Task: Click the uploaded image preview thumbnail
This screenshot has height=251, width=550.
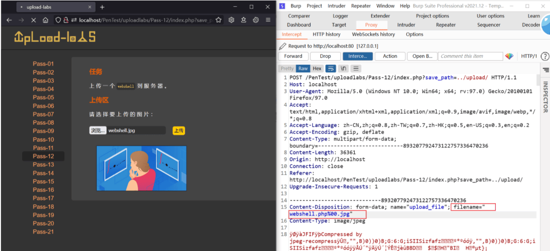Action: click(142, 169)
